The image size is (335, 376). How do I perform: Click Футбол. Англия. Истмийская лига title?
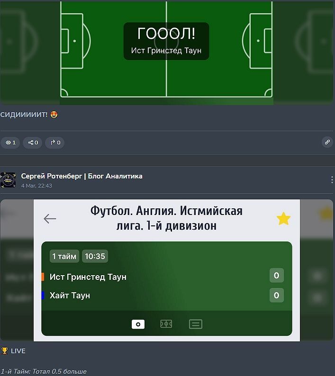(166, 218)
